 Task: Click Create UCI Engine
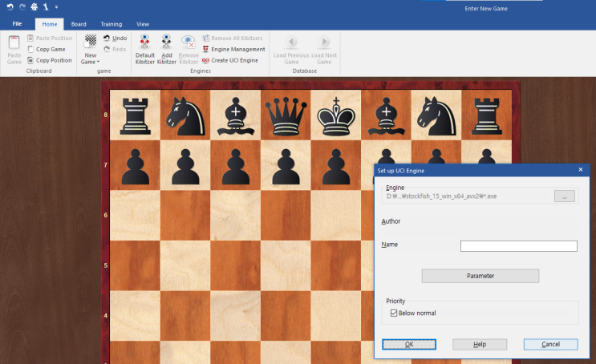[230, 60]
